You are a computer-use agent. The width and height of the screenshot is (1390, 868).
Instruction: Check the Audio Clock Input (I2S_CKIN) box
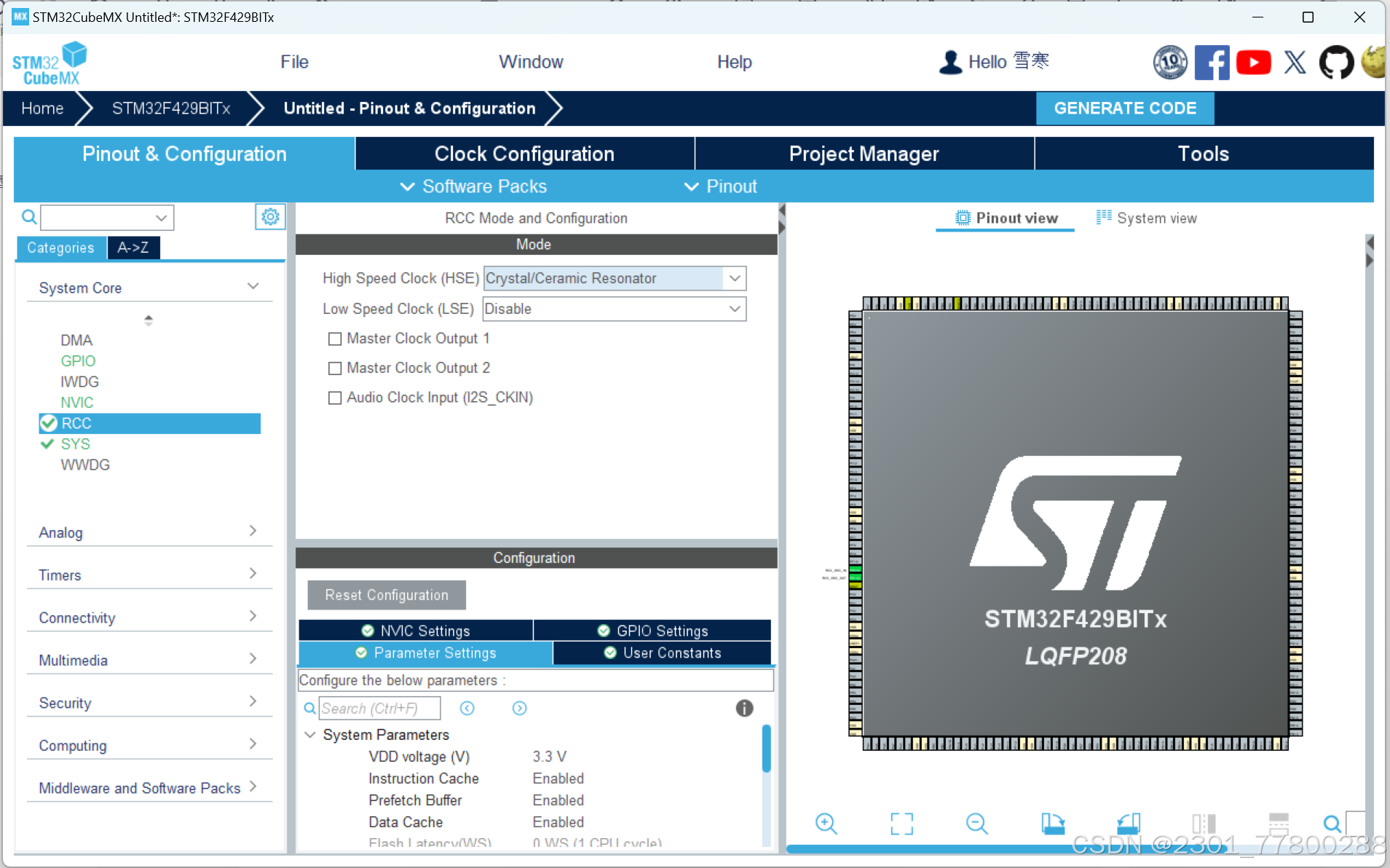(335, 398)
